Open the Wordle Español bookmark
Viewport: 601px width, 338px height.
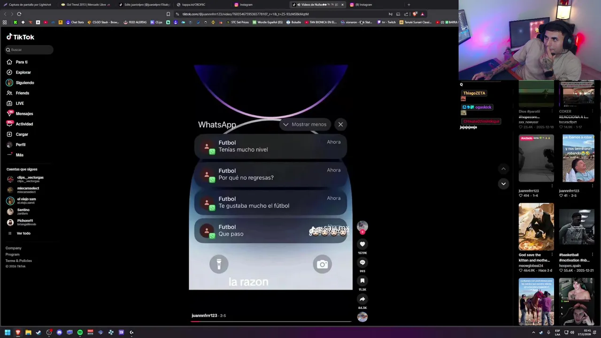268,22
